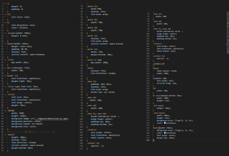
Task: Click the 'background-size: cover;' line
Action: pyautogui.click(x=24, y=127)
